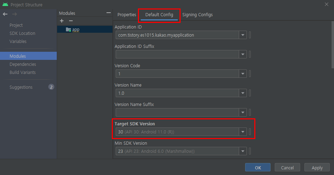The image size is (334, 175).
Task: Select the Default Config tab
Action: [x=159, y=15]
